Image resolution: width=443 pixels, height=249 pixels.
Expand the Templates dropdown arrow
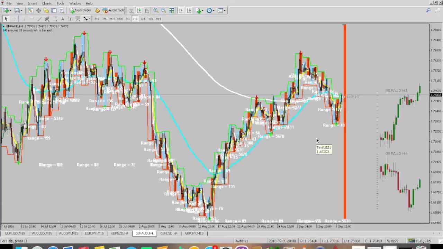tap(225, 10)
